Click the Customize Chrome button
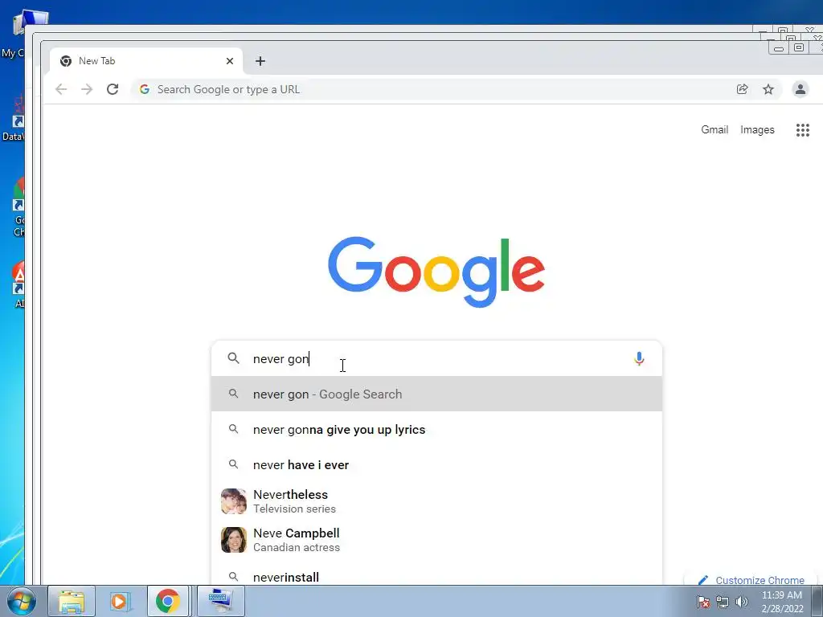Screen dimensions: 823x617 point(751,580)
